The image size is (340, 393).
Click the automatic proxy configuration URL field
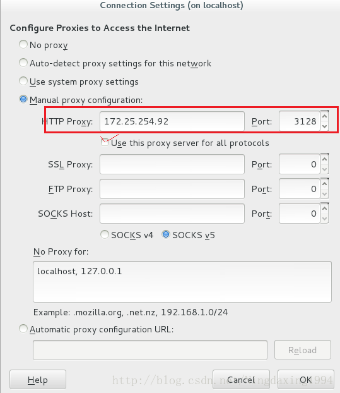pyautogui.click(x=150, y=350)
